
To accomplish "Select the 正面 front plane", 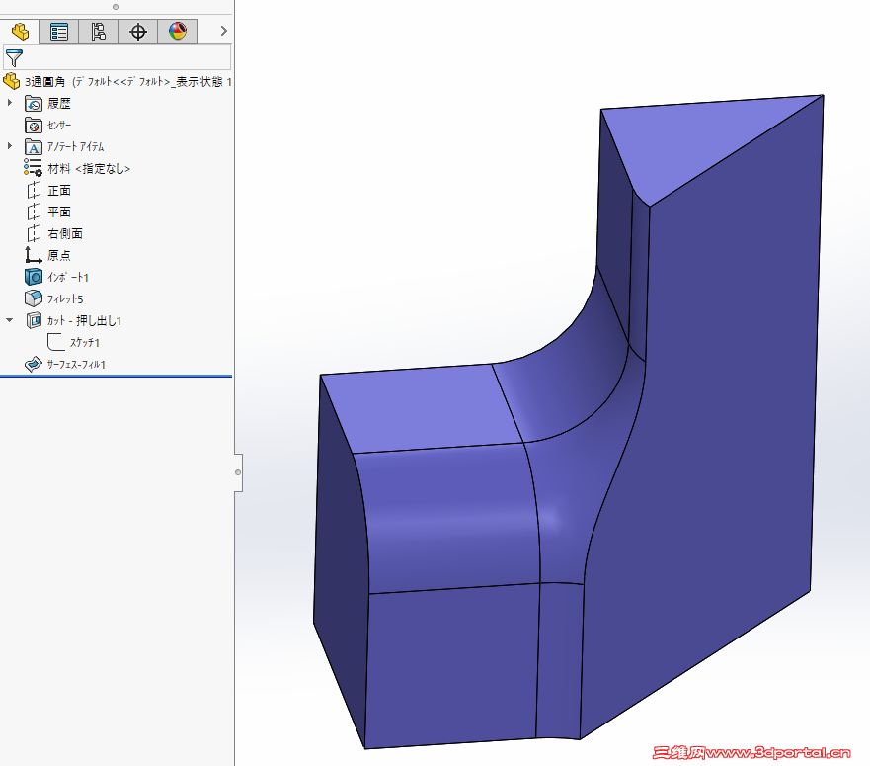I will click(59, 191).
